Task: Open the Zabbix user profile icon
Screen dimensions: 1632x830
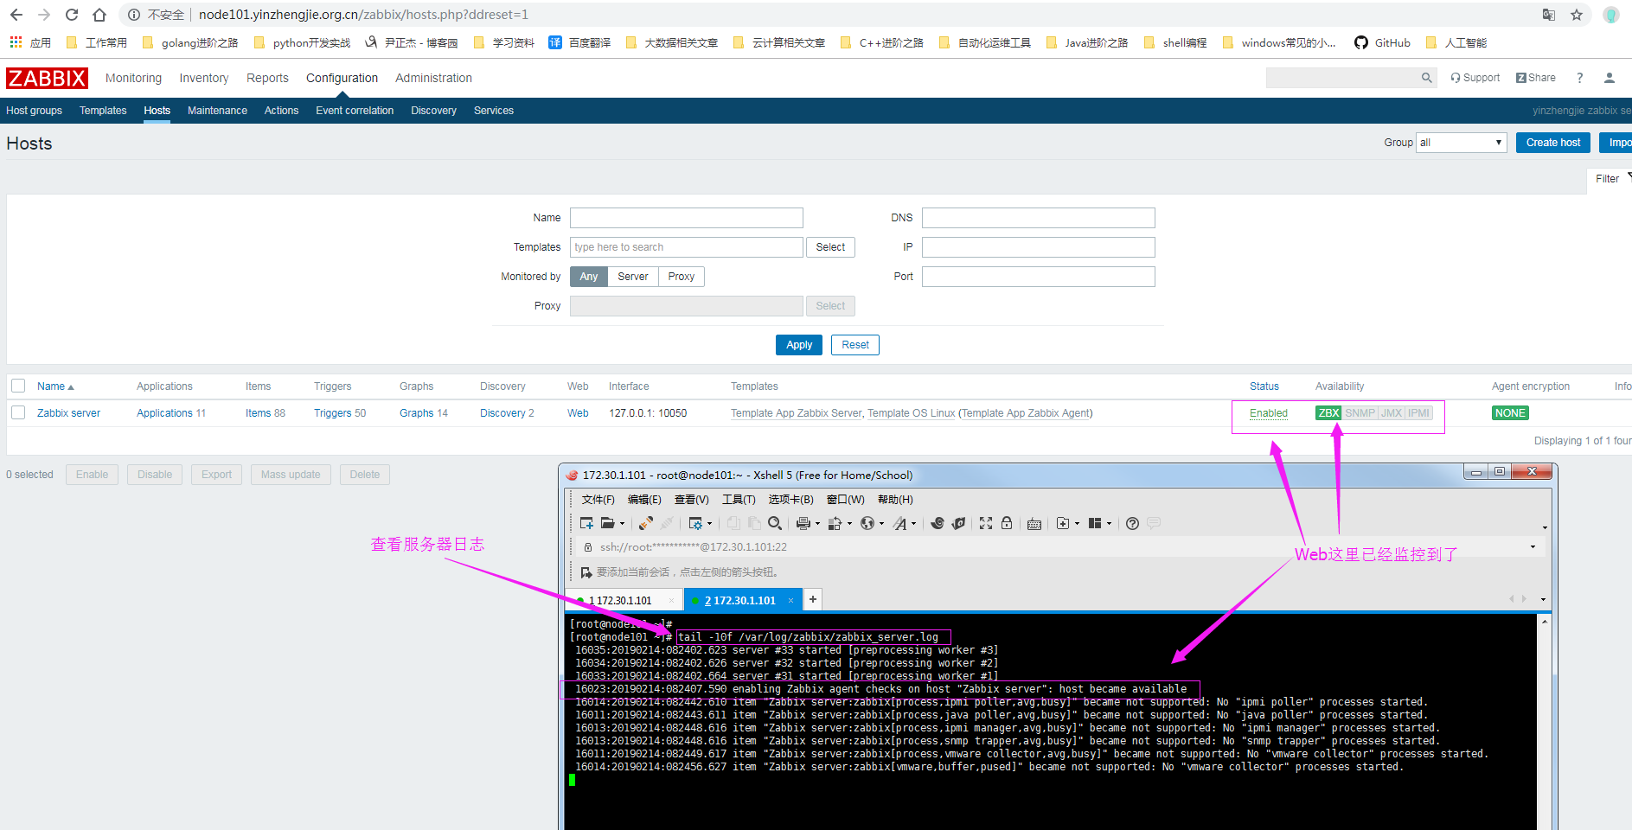Action: [x=1610, y=78]
